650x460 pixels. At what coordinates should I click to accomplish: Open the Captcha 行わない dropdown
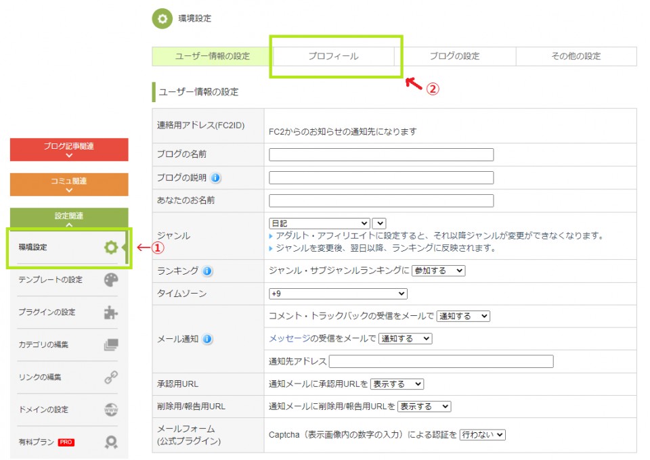[x=482, y=435]
